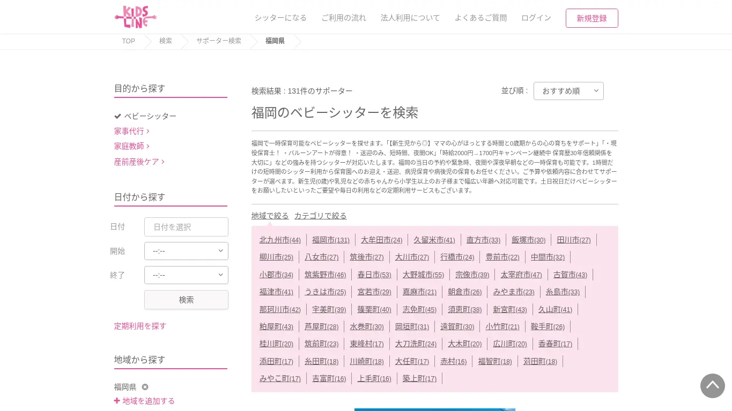Switch to the 地域で絞る tab
Screen dimensions: 732x411
click(x=270, y=216)
